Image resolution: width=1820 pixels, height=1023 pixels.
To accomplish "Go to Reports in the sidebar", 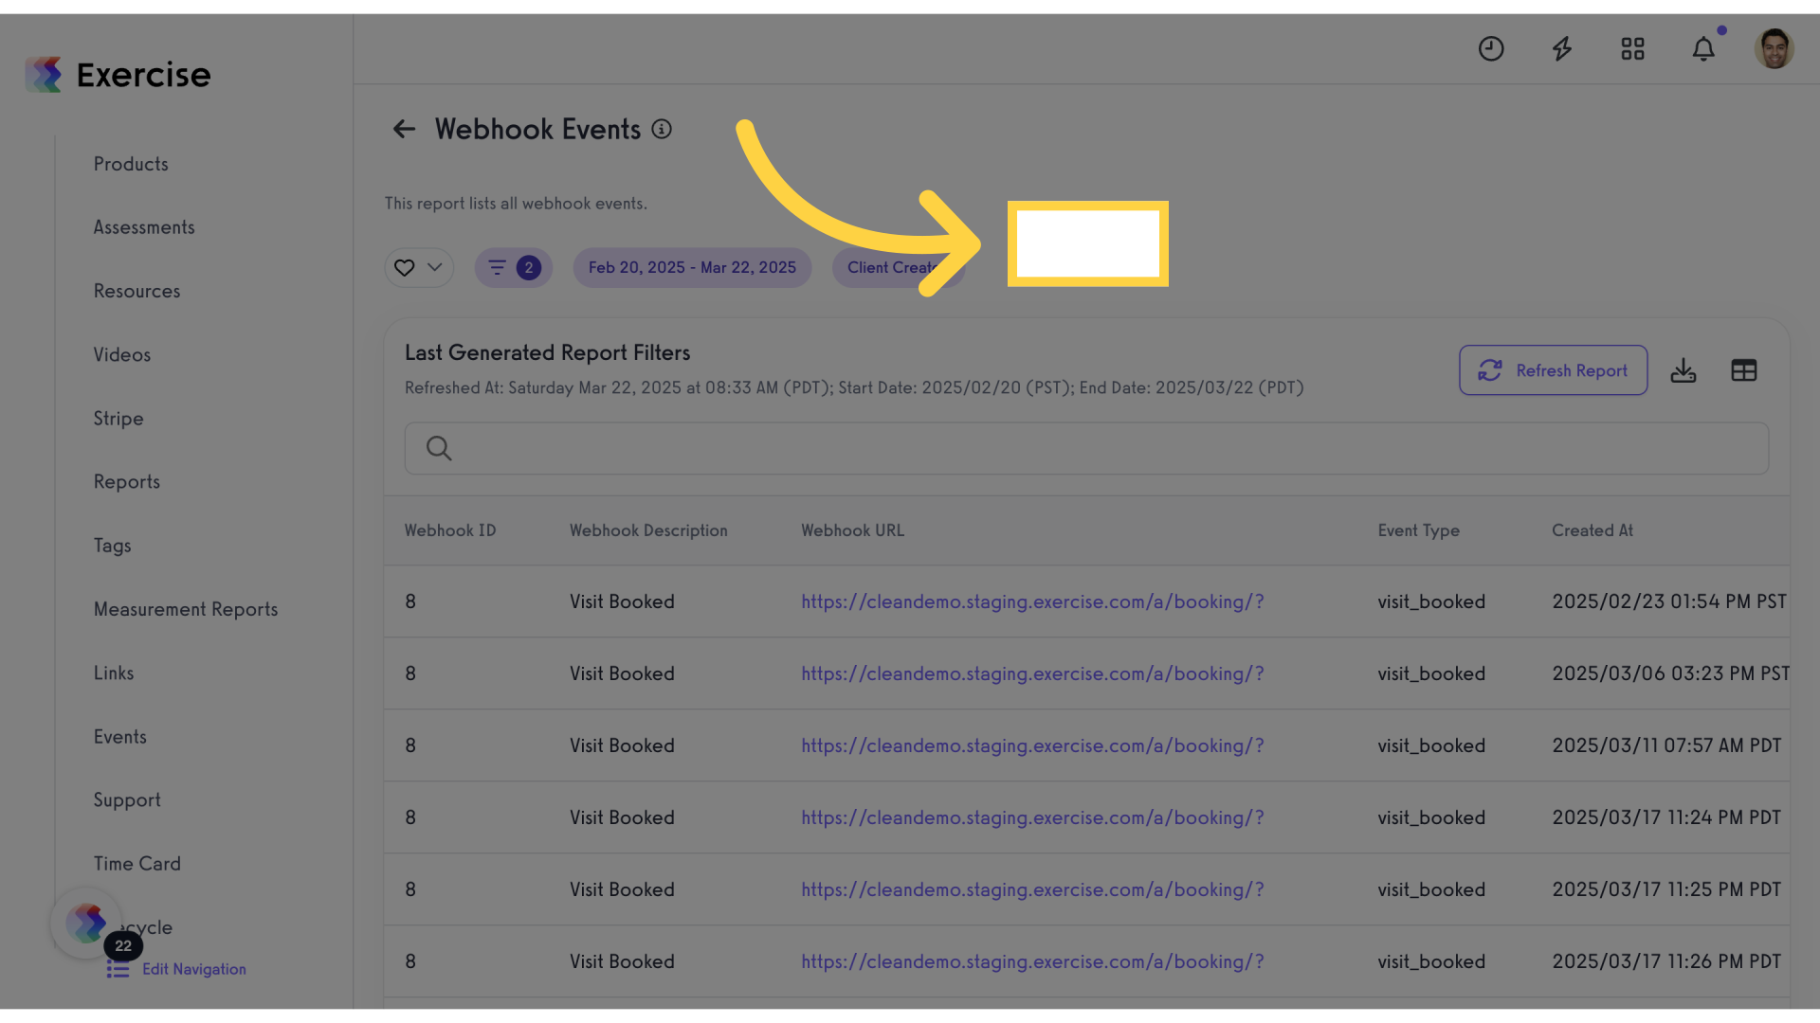I will pos(127,482).
